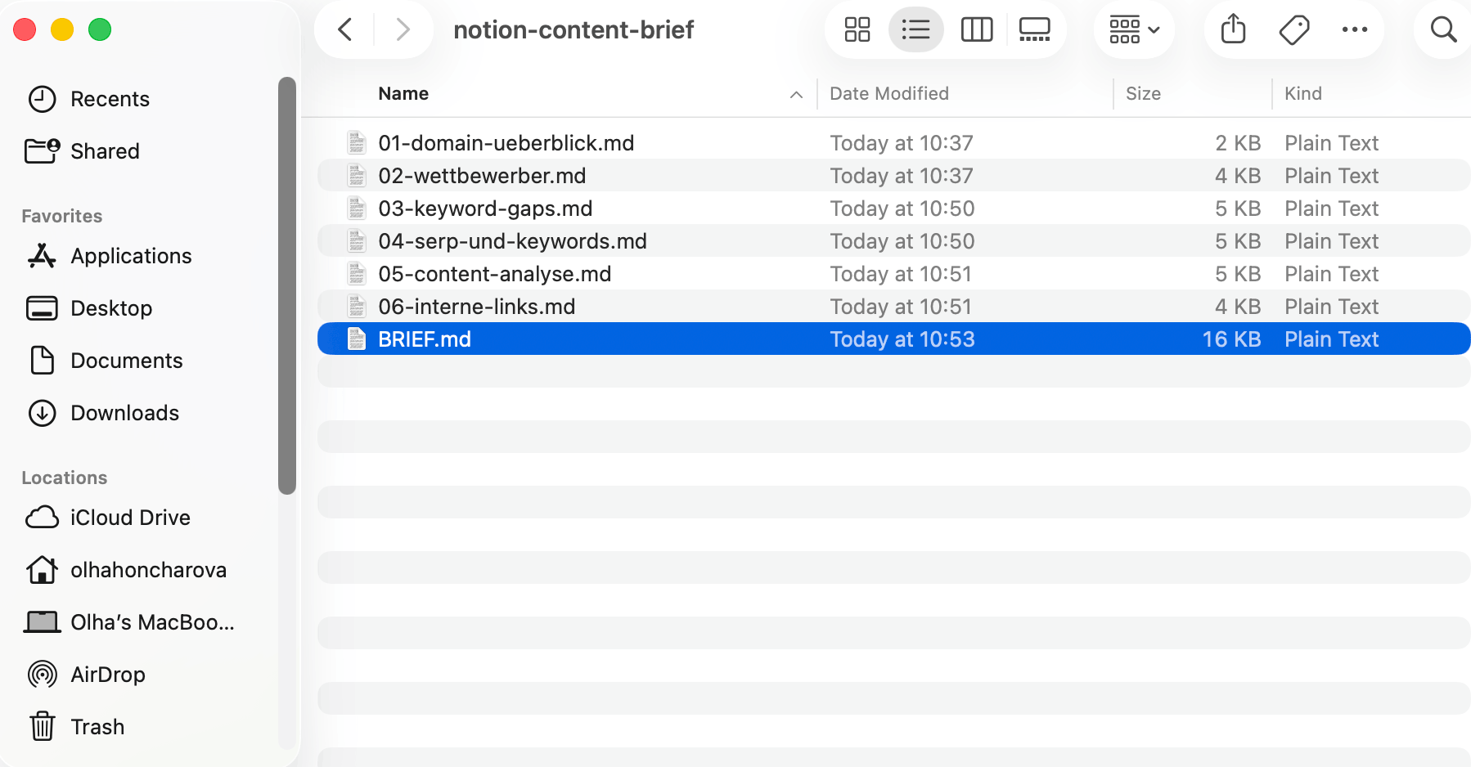1471x767 pixels.
Task: Sort files by Size column header
Action: pos(1143,94)
